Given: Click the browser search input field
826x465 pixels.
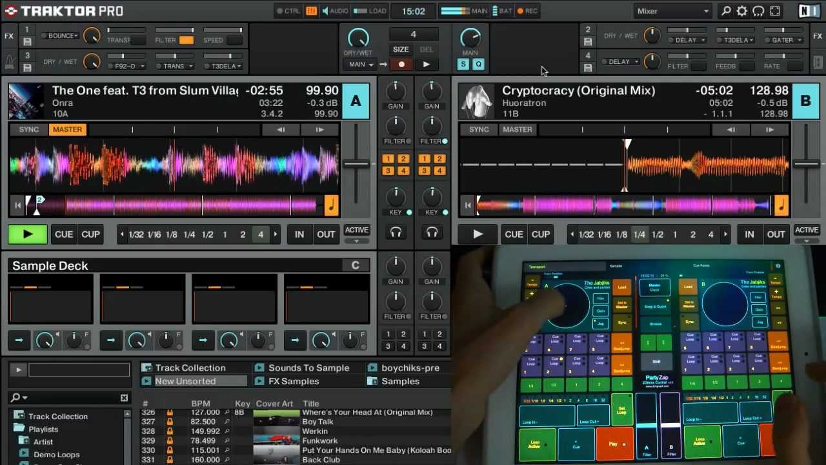Looking at the screenshot, I should pyautogui.click(x=79, y=370).
